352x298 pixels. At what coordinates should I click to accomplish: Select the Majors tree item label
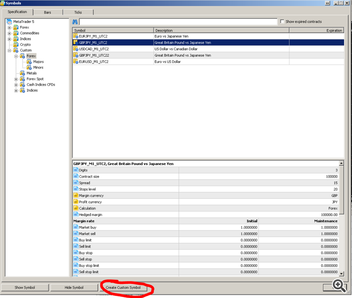coord(38,62)
